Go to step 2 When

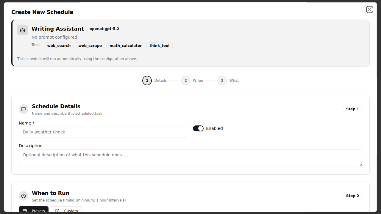186,81
